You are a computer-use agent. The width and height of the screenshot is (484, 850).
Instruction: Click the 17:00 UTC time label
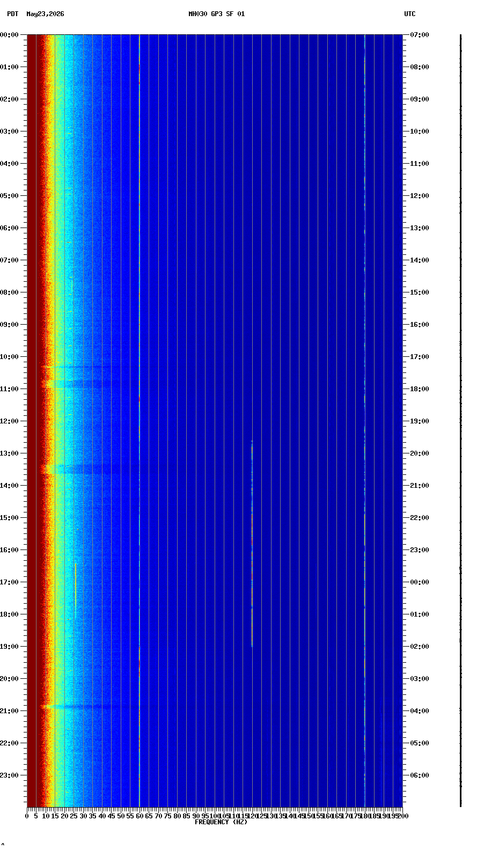(420, 357)
